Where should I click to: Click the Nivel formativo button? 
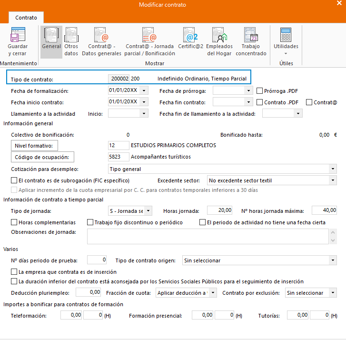34,146
